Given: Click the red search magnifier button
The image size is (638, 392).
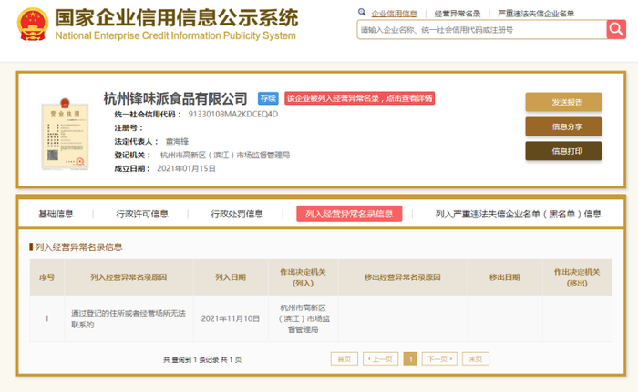Looking at the screenshot, I should 616,30.
